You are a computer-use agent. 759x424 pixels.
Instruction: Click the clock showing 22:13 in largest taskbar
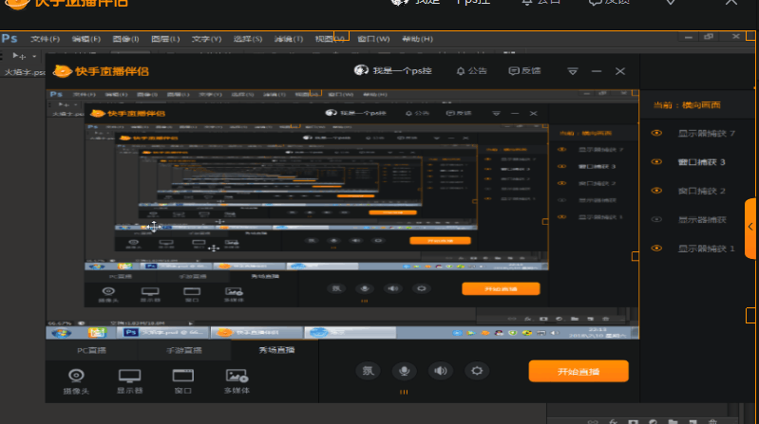click(596, 332)
